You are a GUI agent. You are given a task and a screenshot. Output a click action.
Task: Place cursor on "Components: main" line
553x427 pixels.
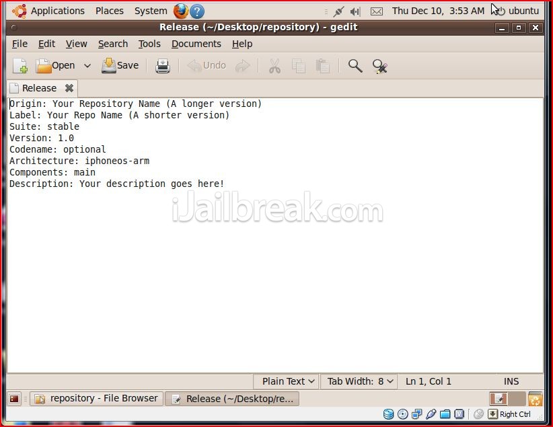(x=52, y=172)
